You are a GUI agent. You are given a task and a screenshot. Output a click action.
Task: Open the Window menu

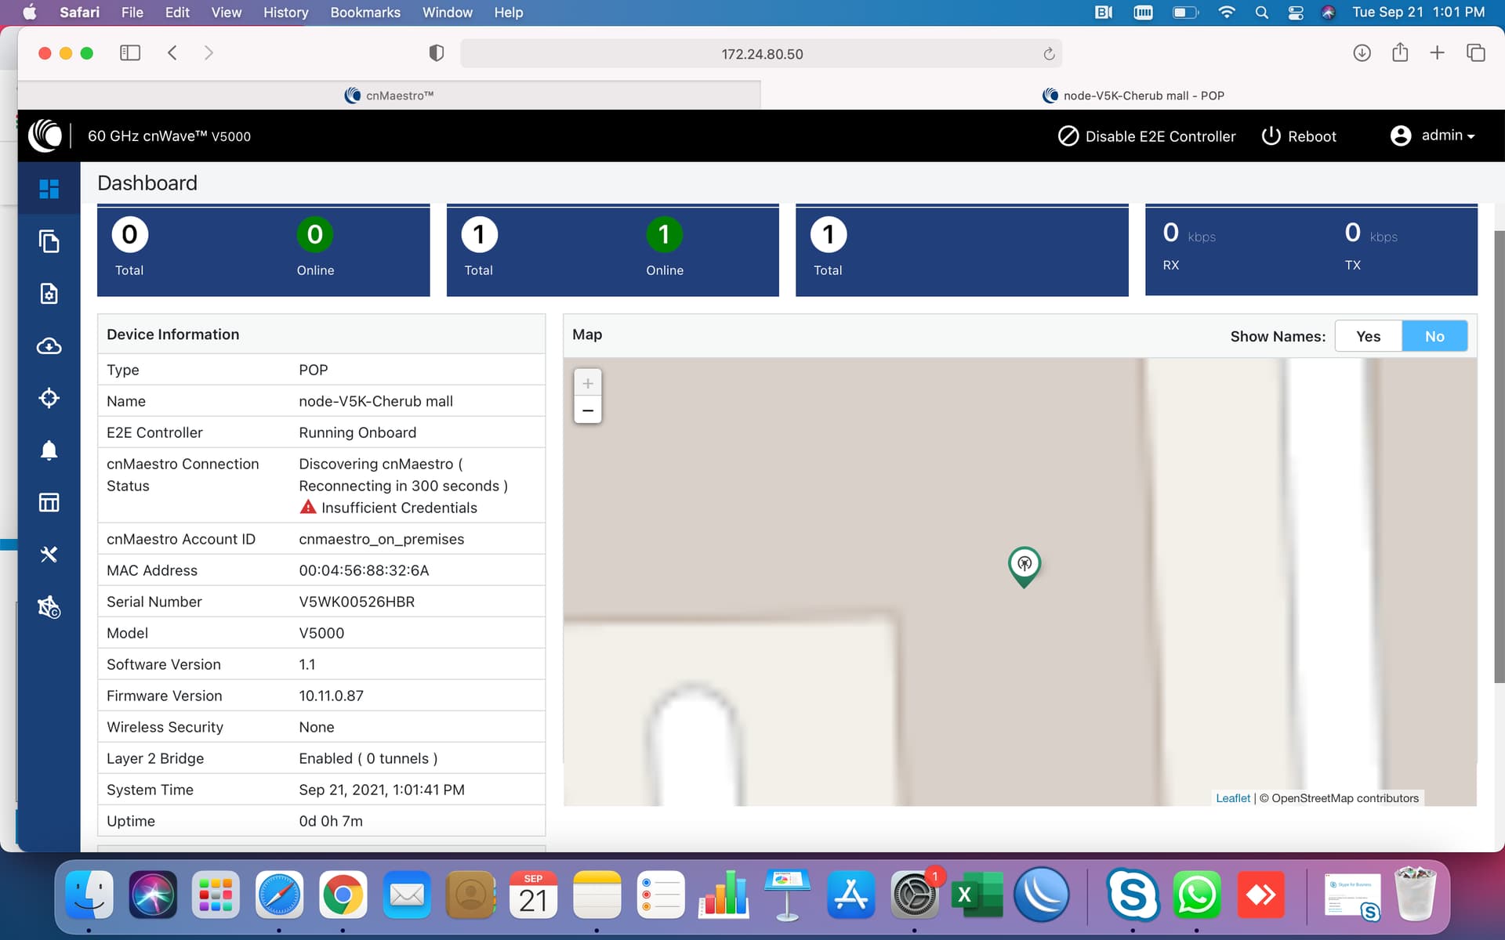(447, 13)
